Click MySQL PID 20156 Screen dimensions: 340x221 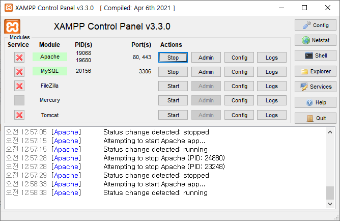[83, 71]
